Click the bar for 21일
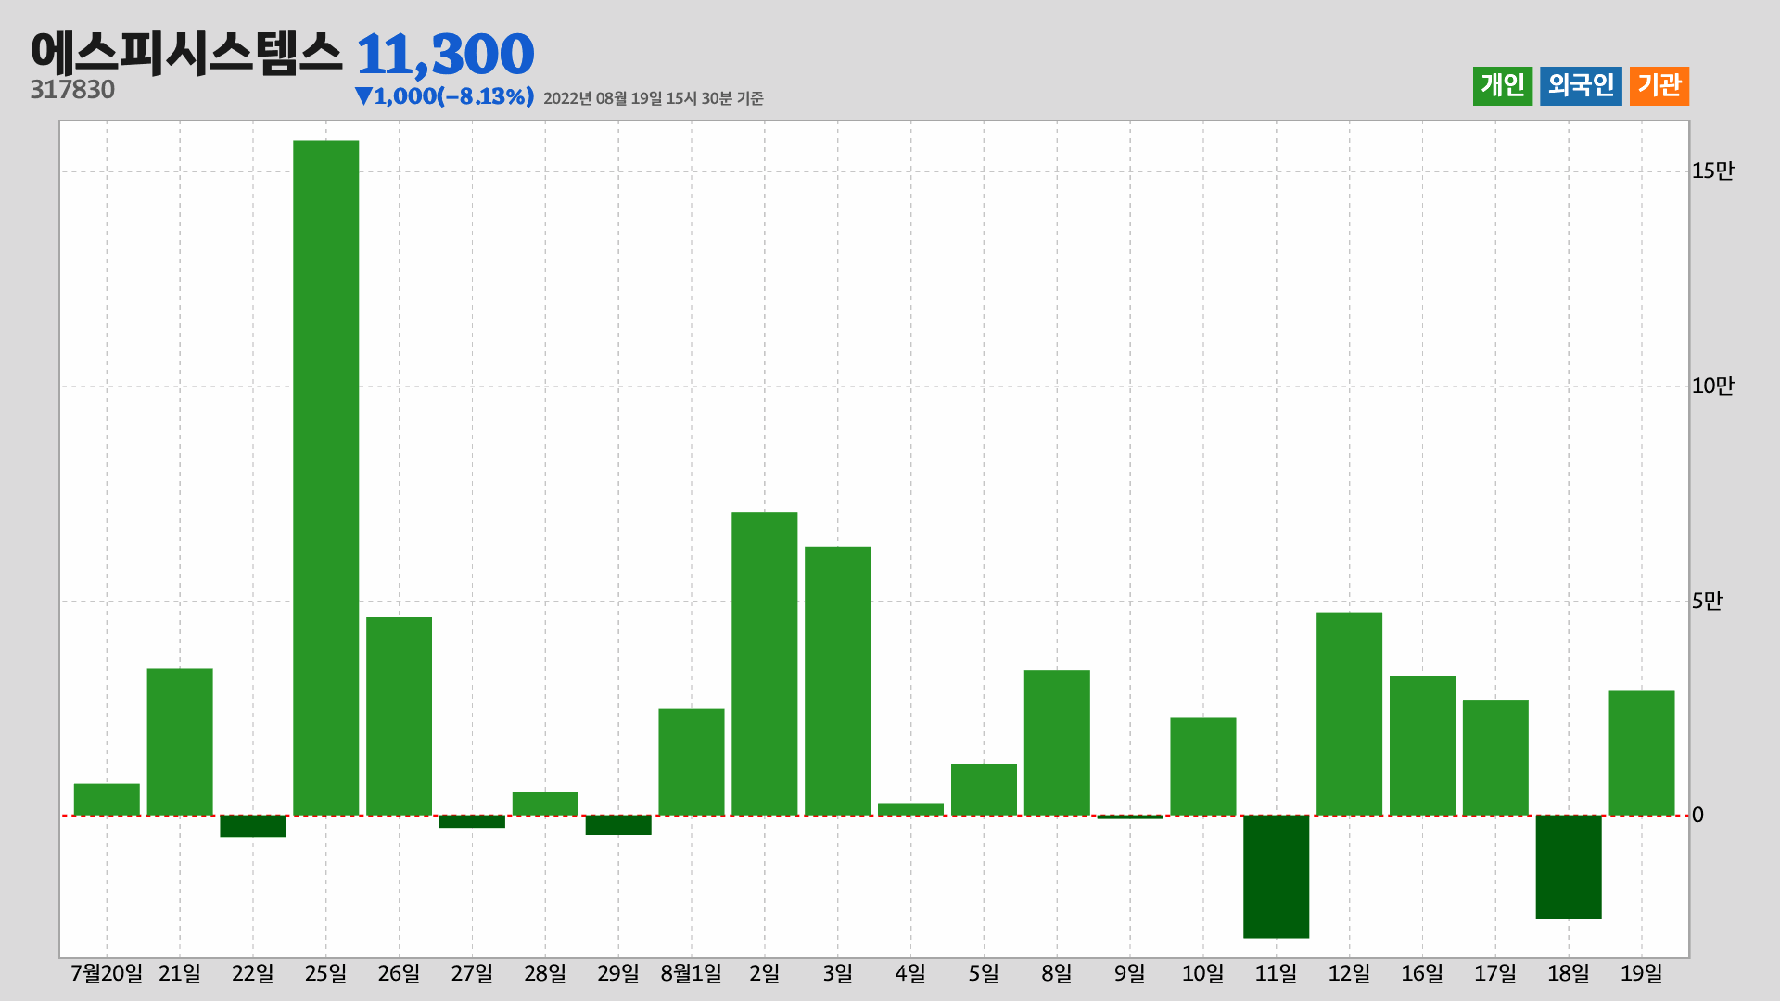This screenshot has width=1780, height=1001. pyautogui.click(x=180, y=742)
